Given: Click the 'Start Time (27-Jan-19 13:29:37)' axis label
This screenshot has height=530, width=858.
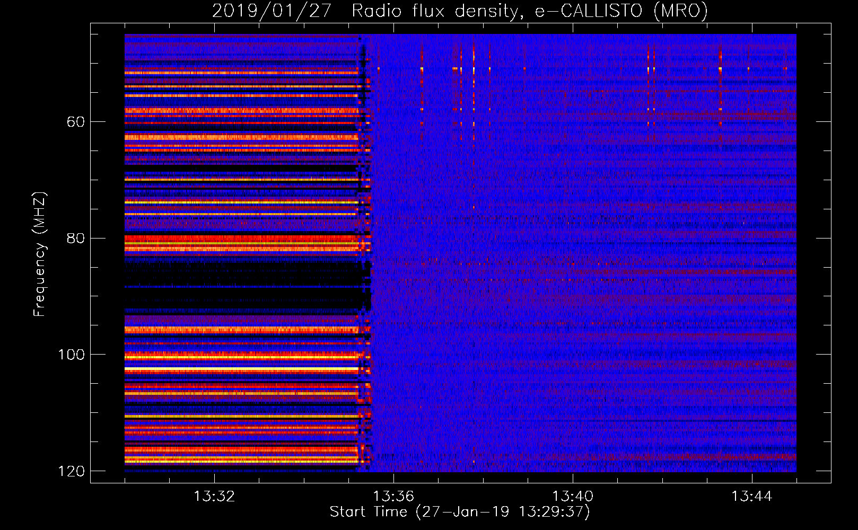Looking at the screenshot, I should (460, 512).
